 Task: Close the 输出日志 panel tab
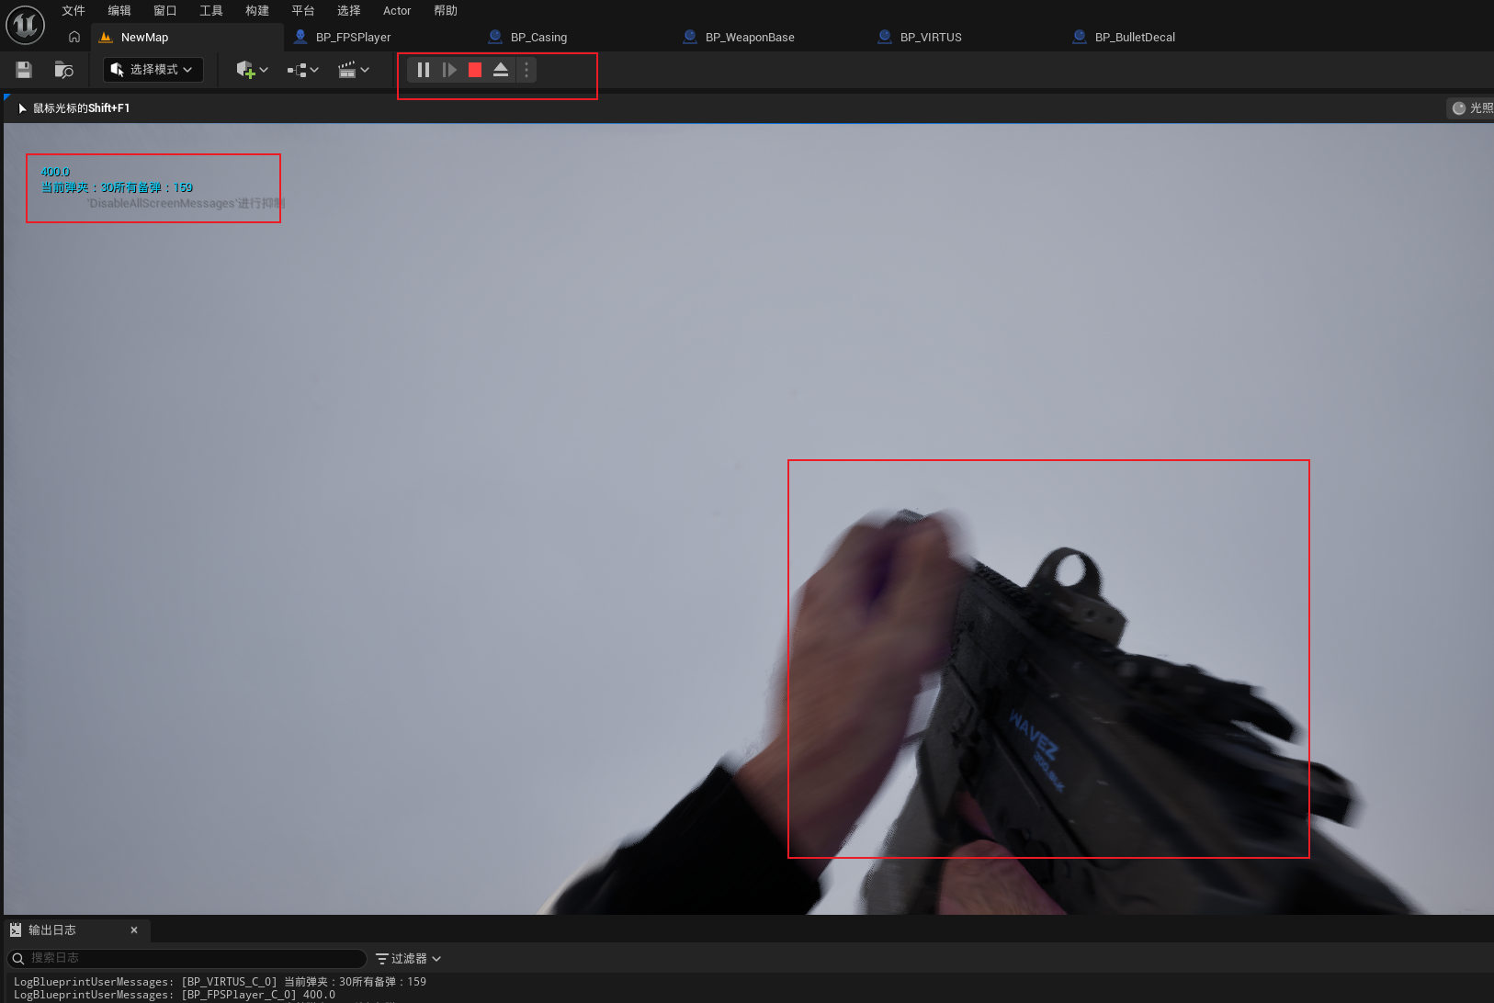[x=134, y=930]
